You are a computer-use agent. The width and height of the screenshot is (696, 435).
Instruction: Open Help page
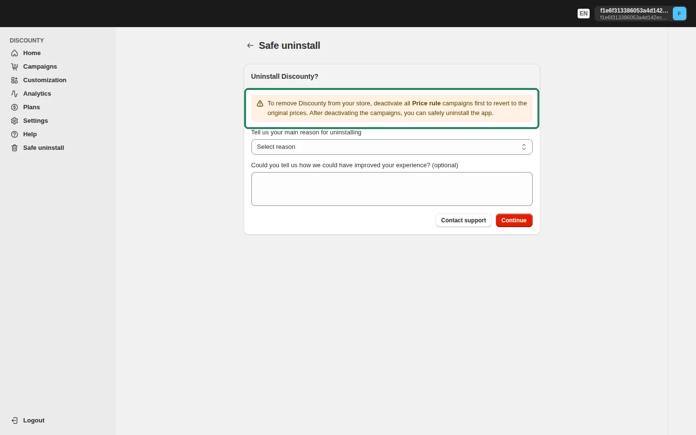coord(30,134)
